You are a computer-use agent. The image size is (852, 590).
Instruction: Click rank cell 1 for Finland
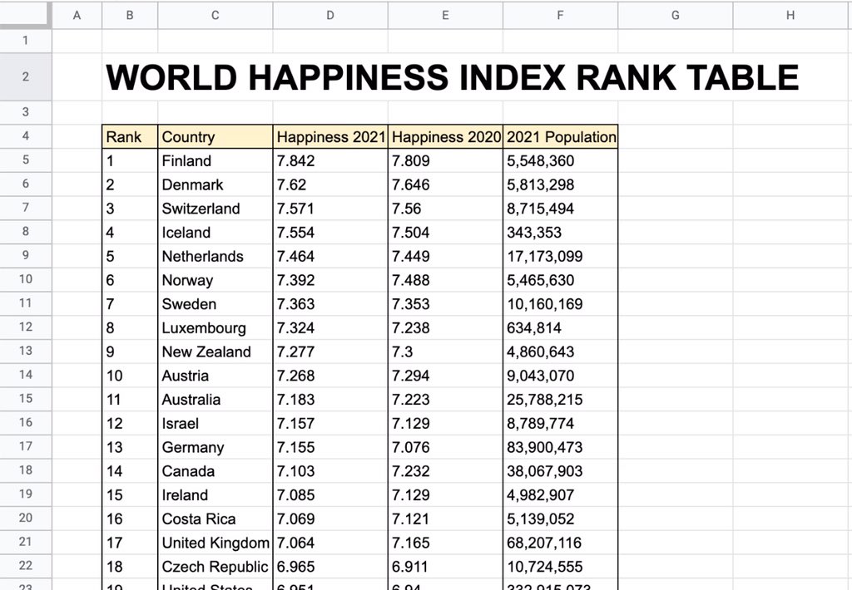(x=130, y=160)
